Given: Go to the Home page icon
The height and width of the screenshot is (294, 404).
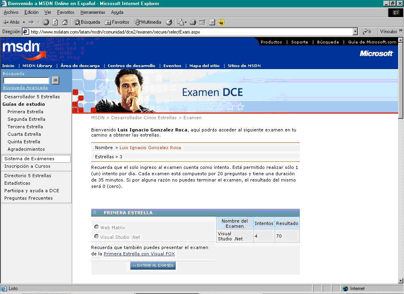Looking at the screenshot, I should 65,22.
